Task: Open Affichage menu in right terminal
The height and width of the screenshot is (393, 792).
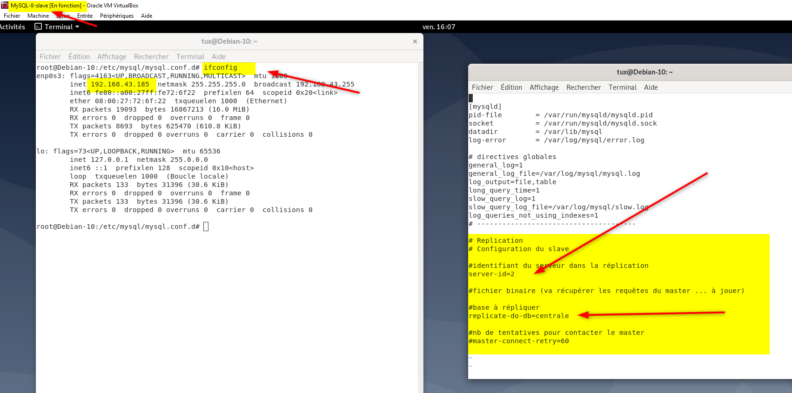Action: click(544, 87)
